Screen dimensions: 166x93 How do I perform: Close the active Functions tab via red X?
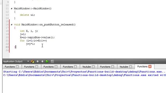tap(150, 67)
